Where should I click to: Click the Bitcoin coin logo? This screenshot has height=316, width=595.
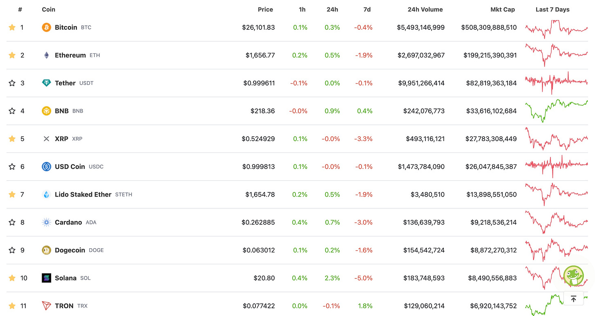[x=47, y=27]
